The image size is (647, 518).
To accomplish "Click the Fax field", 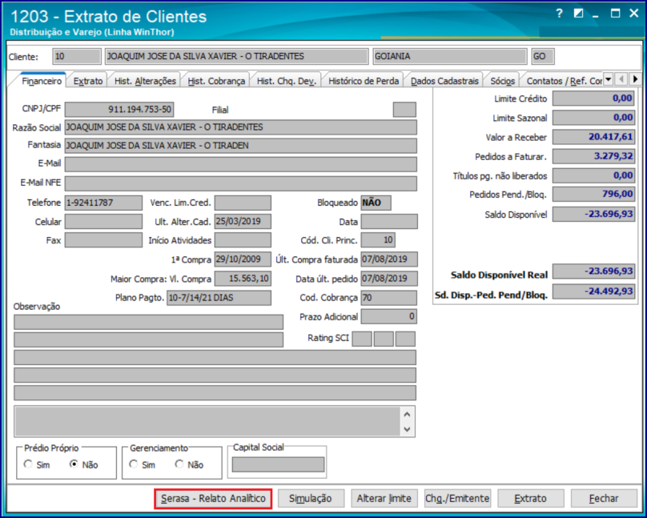I will tap(103, 240).
